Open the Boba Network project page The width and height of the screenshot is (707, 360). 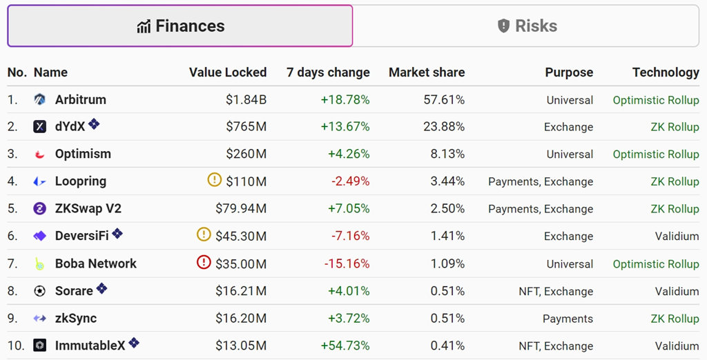click(x=95, y=263)
